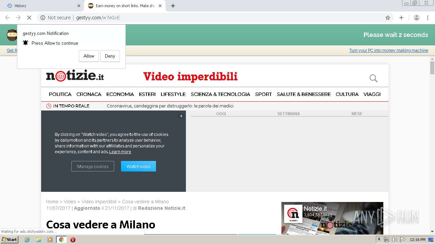Open the media player taskbar icon
The height and width of the screenshot is (244, 435).
pos(50,240)
